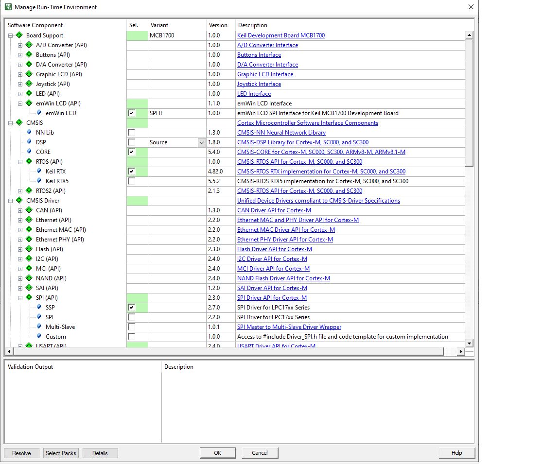Click the RTOS (API) green diamond icon
Screen dimensions: 560x464
[x=29, y=161]
